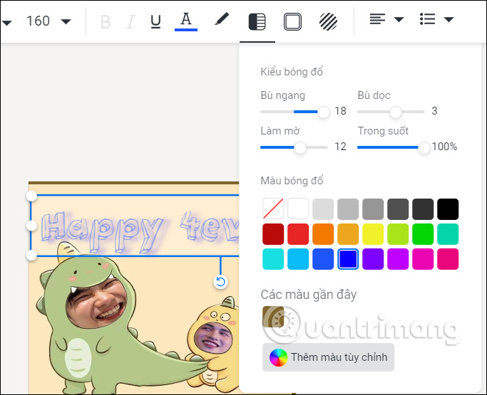Toggle bold text formatting

click(x=106, y=21)
